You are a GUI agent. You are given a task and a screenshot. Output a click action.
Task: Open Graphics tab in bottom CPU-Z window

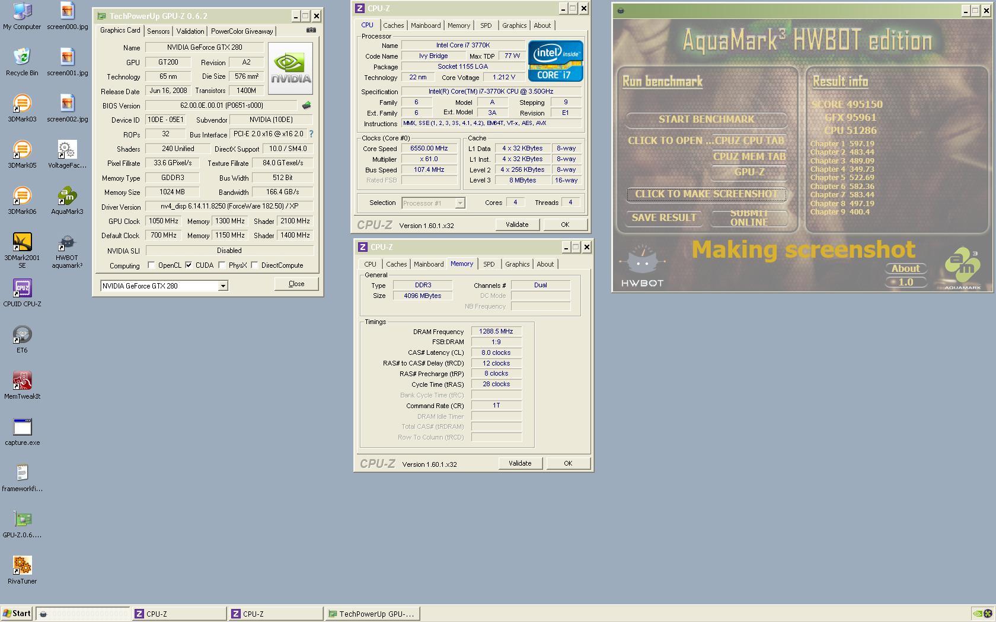[x=517, y=264]
